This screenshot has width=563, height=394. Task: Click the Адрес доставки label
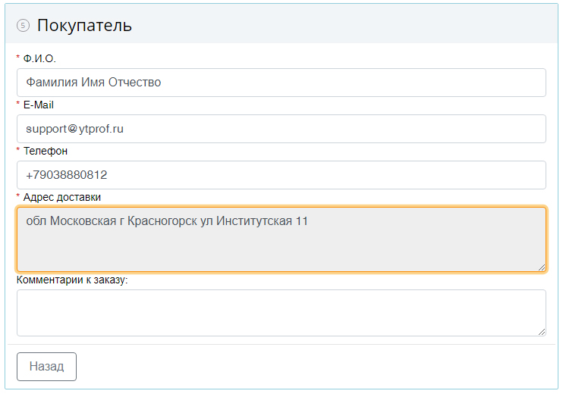(x=62, y=197)
